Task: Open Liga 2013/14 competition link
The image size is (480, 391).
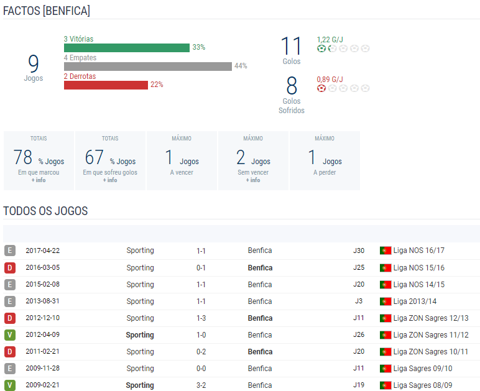Action: click(x=415, y=301)
